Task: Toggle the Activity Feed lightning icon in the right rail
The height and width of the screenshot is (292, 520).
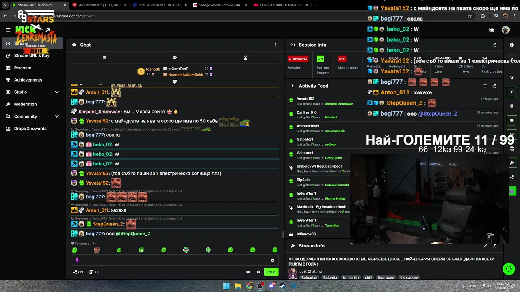Action: tap(512, 92)
